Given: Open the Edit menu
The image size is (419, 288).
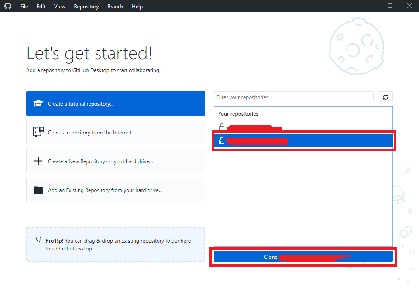Looking at the screenshot, I should tap(41, 7).
